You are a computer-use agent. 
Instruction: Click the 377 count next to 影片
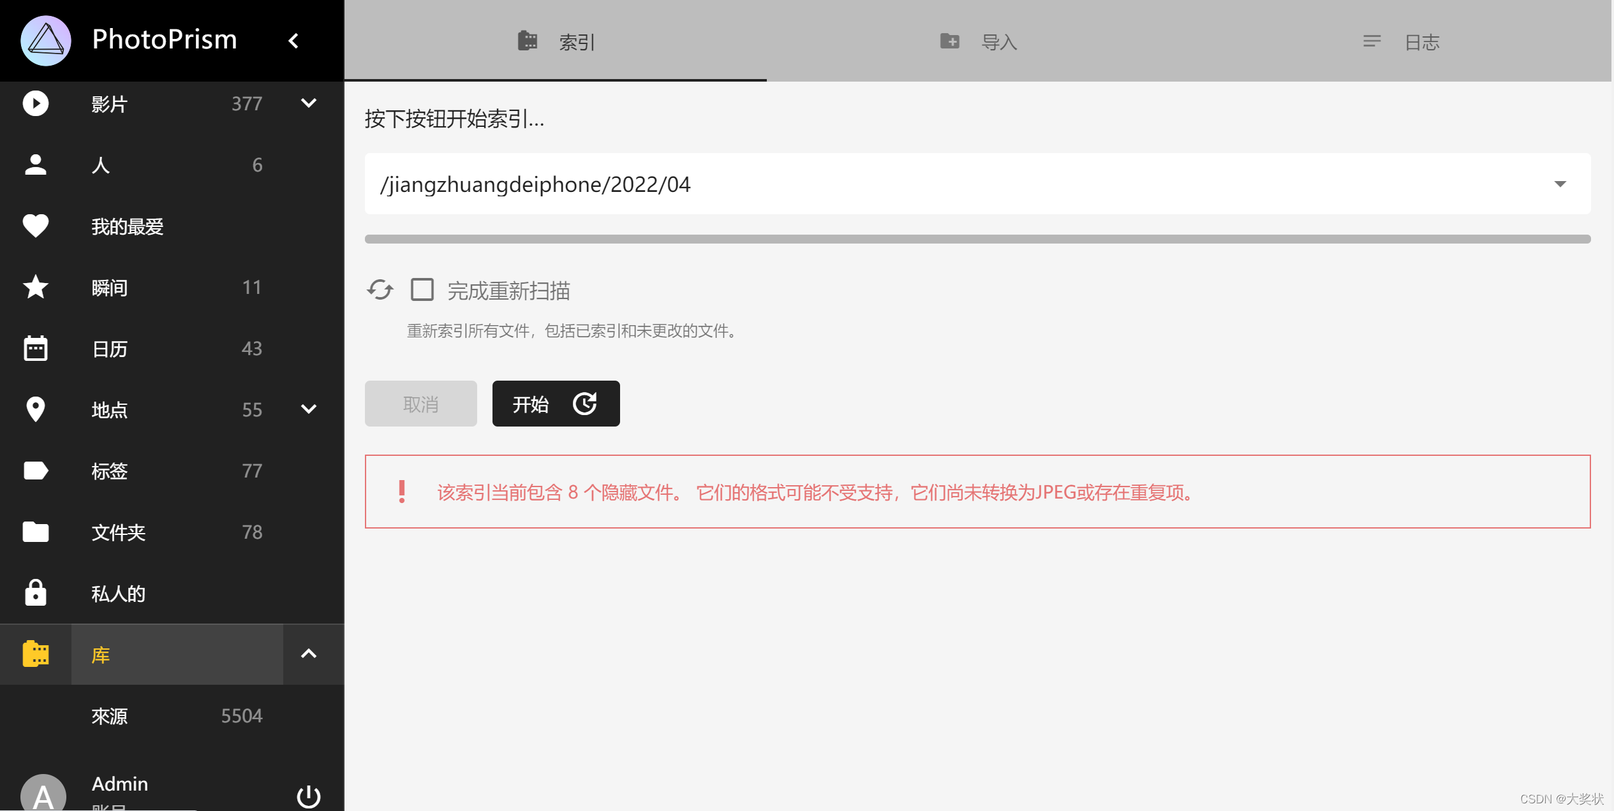[x=247, y=103]
